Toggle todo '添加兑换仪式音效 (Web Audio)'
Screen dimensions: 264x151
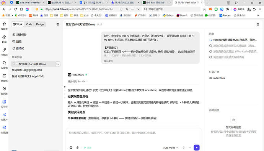(210, 51)
